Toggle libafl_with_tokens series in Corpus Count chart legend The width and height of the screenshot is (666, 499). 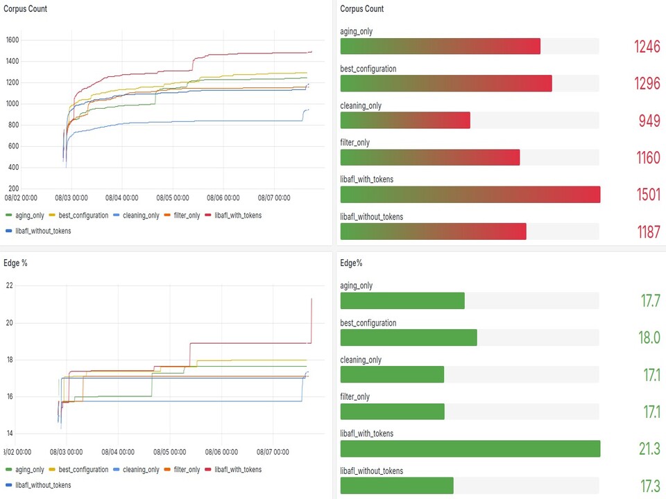238,216
